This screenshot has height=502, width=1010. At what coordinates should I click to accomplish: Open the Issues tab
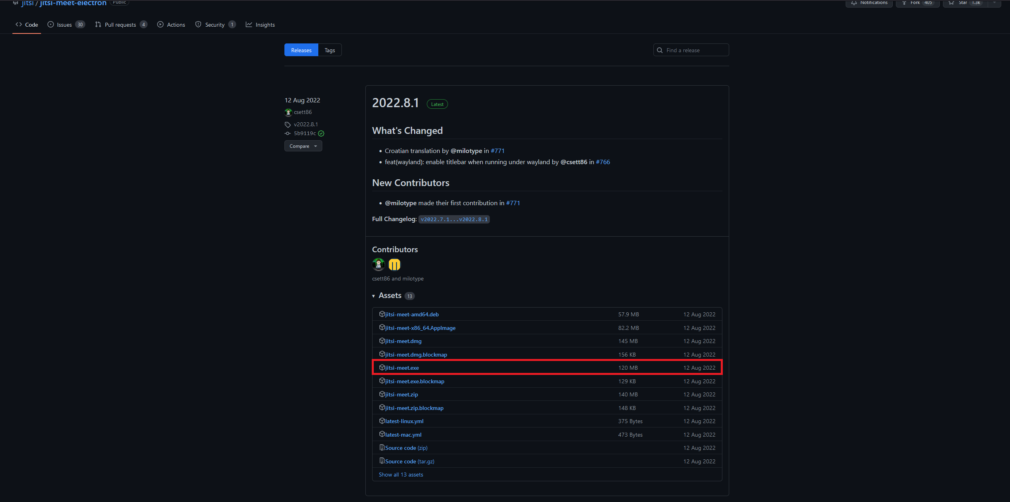pos(66,25)
